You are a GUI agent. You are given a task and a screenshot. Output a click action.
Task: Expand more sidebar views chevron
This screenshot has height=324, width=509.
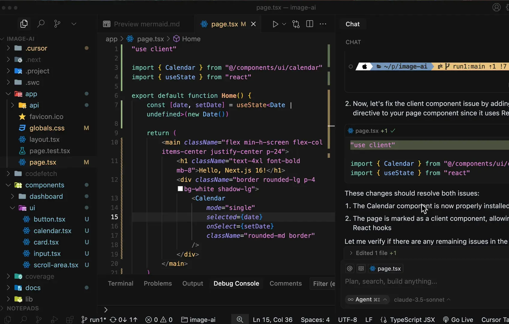point(74,24)
